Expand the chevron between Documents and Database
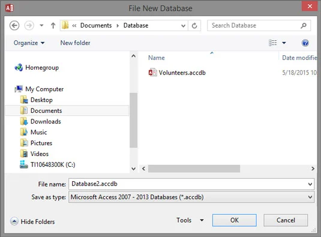 pyautogui.click(x=118, y=26)
